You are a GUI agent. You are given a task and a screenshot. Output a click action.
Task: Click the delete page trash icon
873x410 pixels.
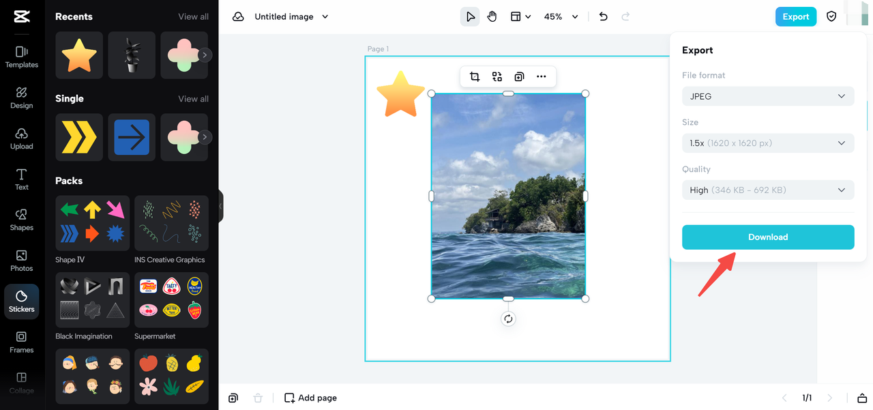258,398
